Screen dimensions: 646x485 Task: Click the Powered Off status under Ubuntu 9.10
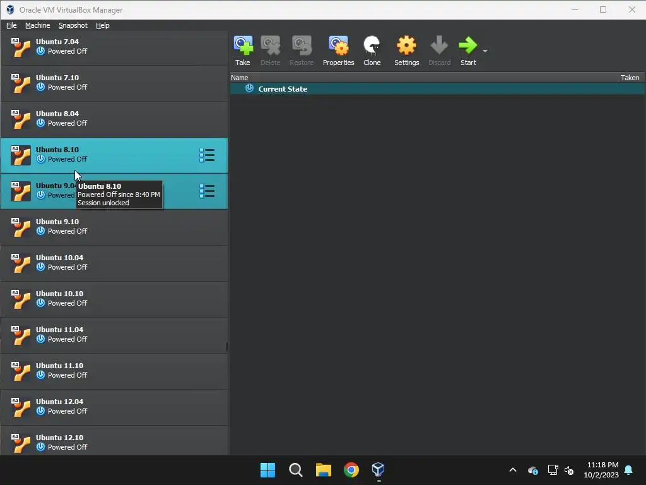pos(67,231)
